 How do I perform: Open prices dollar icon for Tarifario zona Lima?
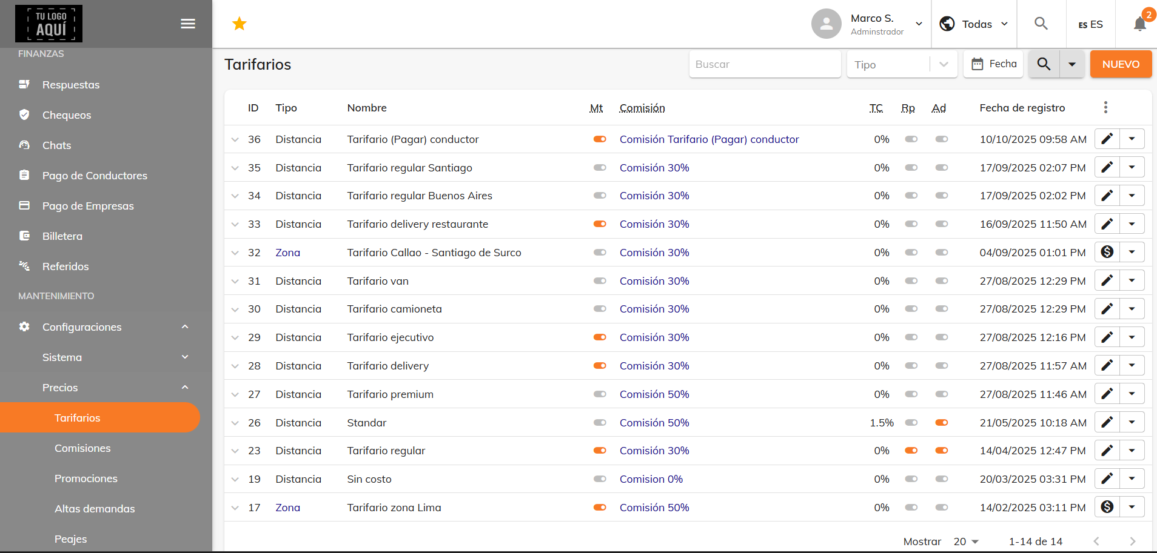coord(1107,507)
